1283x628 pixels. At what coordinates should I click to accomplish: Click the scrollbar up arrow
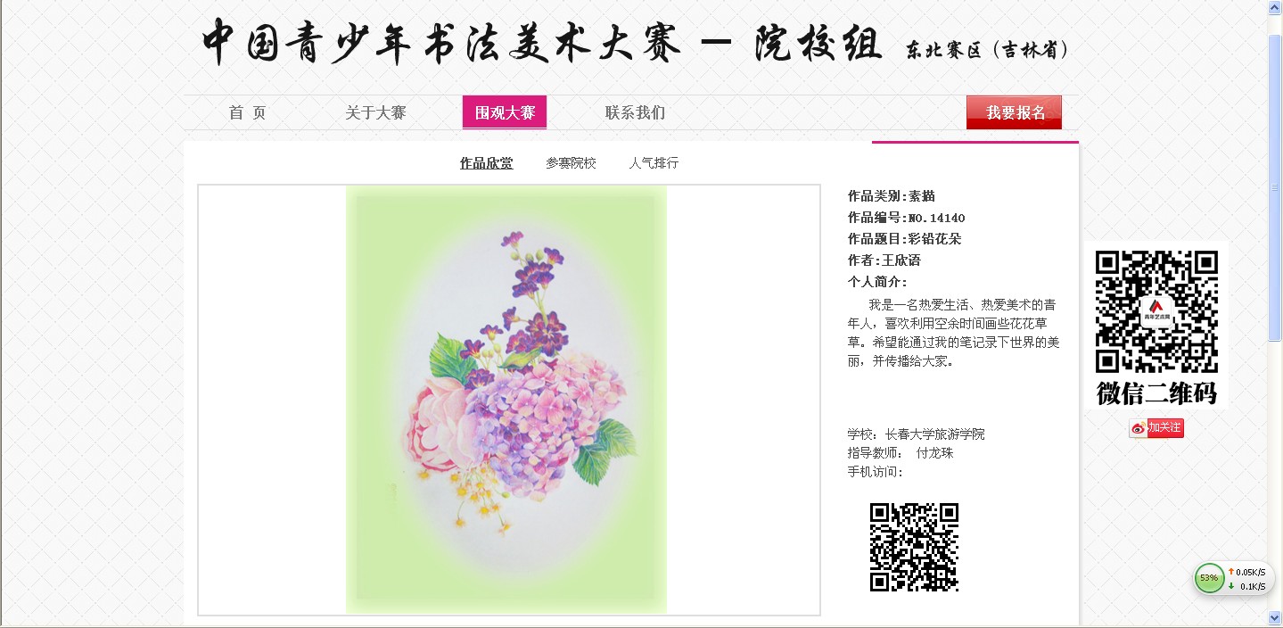[x=1275, y=8]
